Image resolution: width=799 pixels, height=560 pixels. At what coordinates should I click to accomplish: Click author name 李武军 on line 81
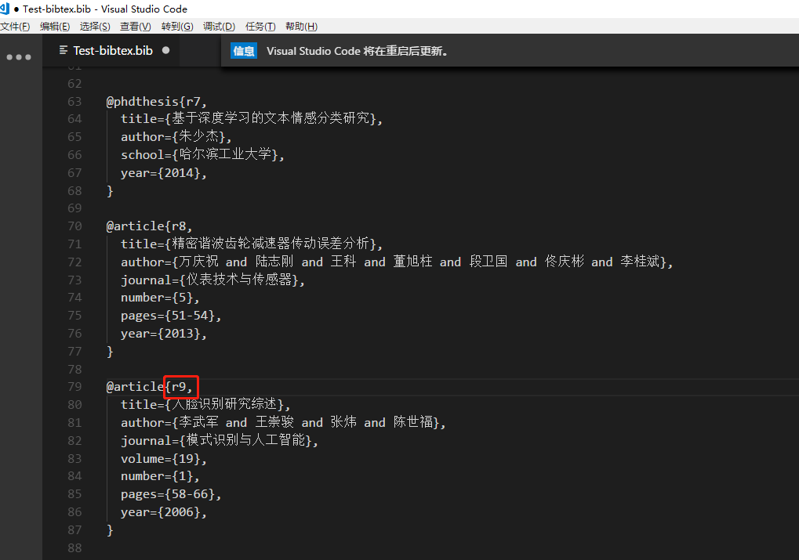[x=198, y=423]
